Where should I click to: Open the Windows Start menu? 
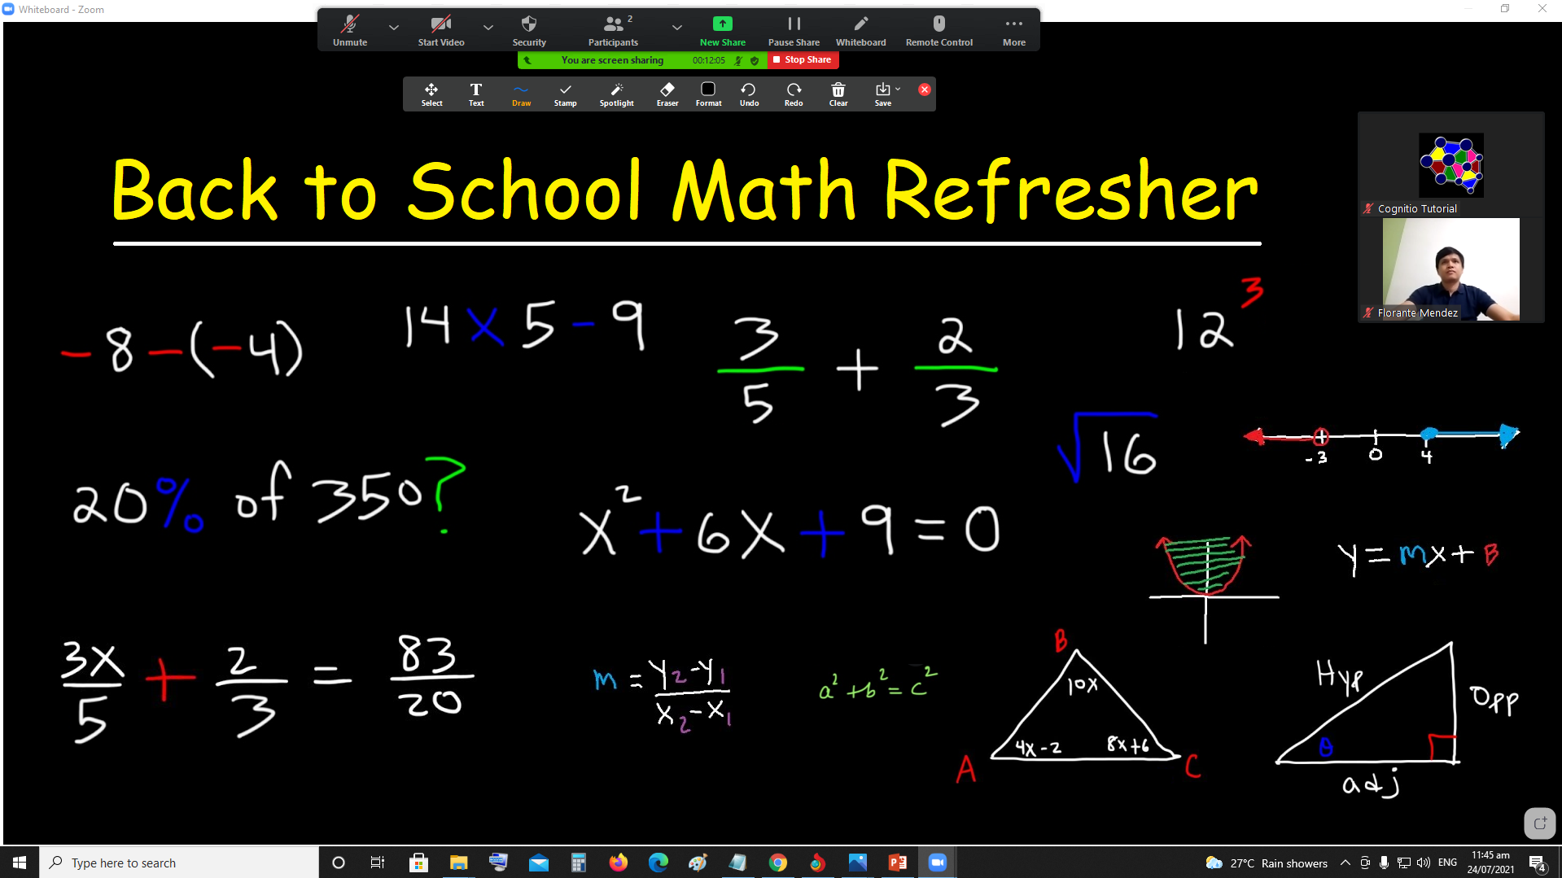[x=20, y=863]
